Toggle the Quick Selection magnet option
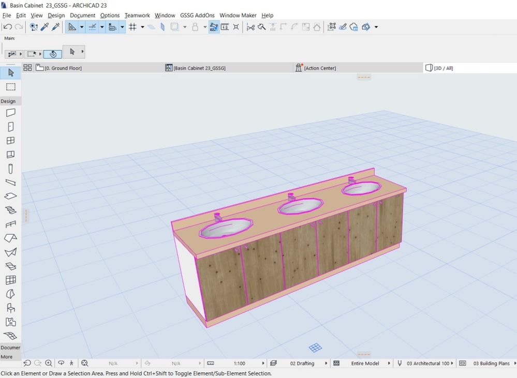This screenshot has height=378, width=517. click(x=53, y=53)
